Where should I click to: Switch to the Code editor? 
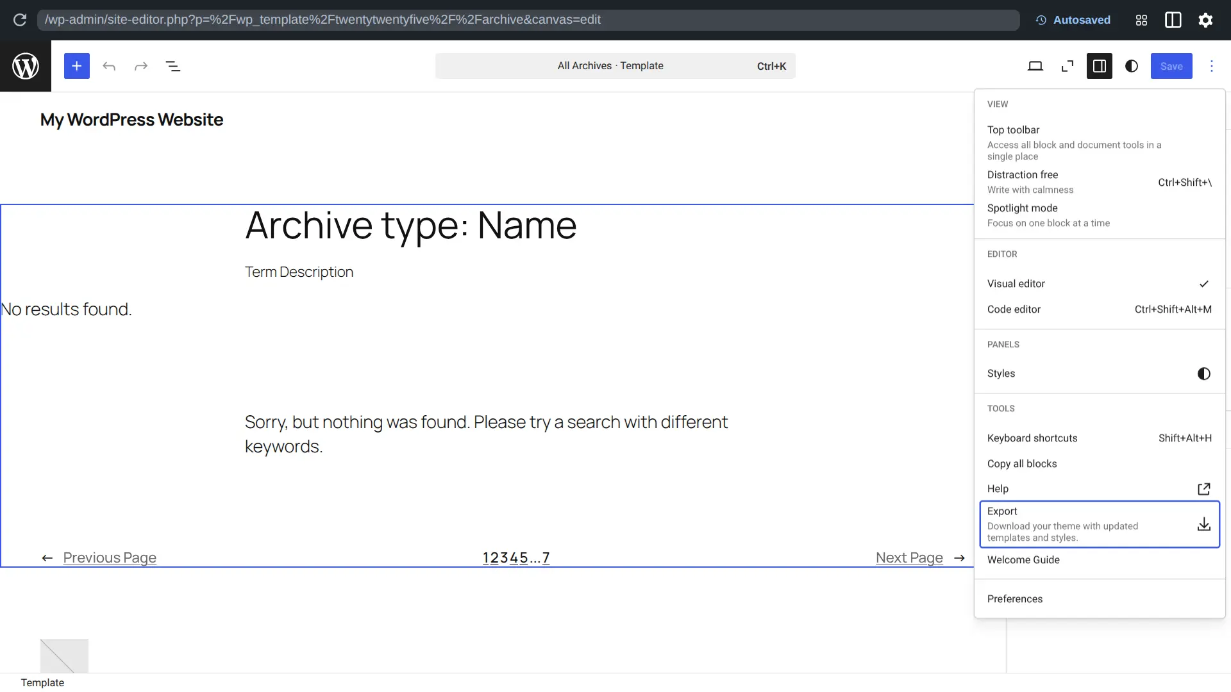pos(1100,309)
